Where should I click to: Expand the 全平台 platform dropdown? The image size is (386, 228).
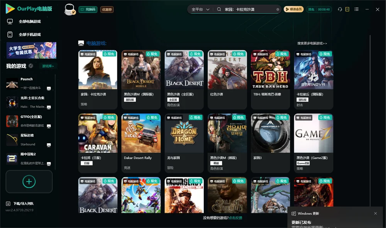click(200, 9)
